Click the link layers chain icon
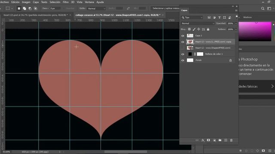275x154 pixels. coord(197,140)
